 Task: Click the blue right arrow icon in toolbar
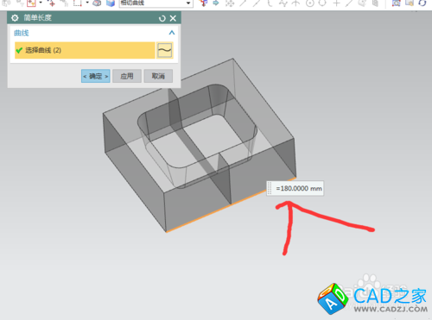pos(216,3)
